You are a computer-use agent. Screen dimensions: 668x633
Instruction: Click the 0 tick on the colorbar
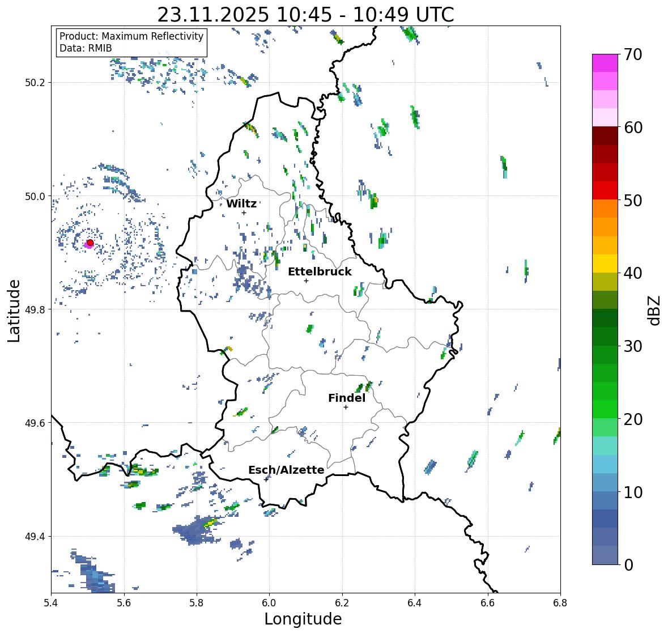click(x=628, y=565)
